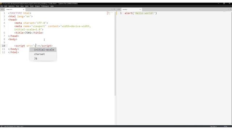Open HTML syntax selector in status bar

click(x=225, y=126)
